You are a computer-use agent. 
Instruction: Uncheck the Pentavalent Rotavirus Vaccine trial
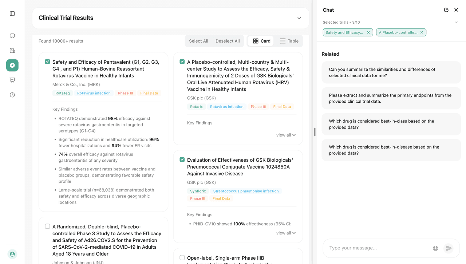pos(47,62)
